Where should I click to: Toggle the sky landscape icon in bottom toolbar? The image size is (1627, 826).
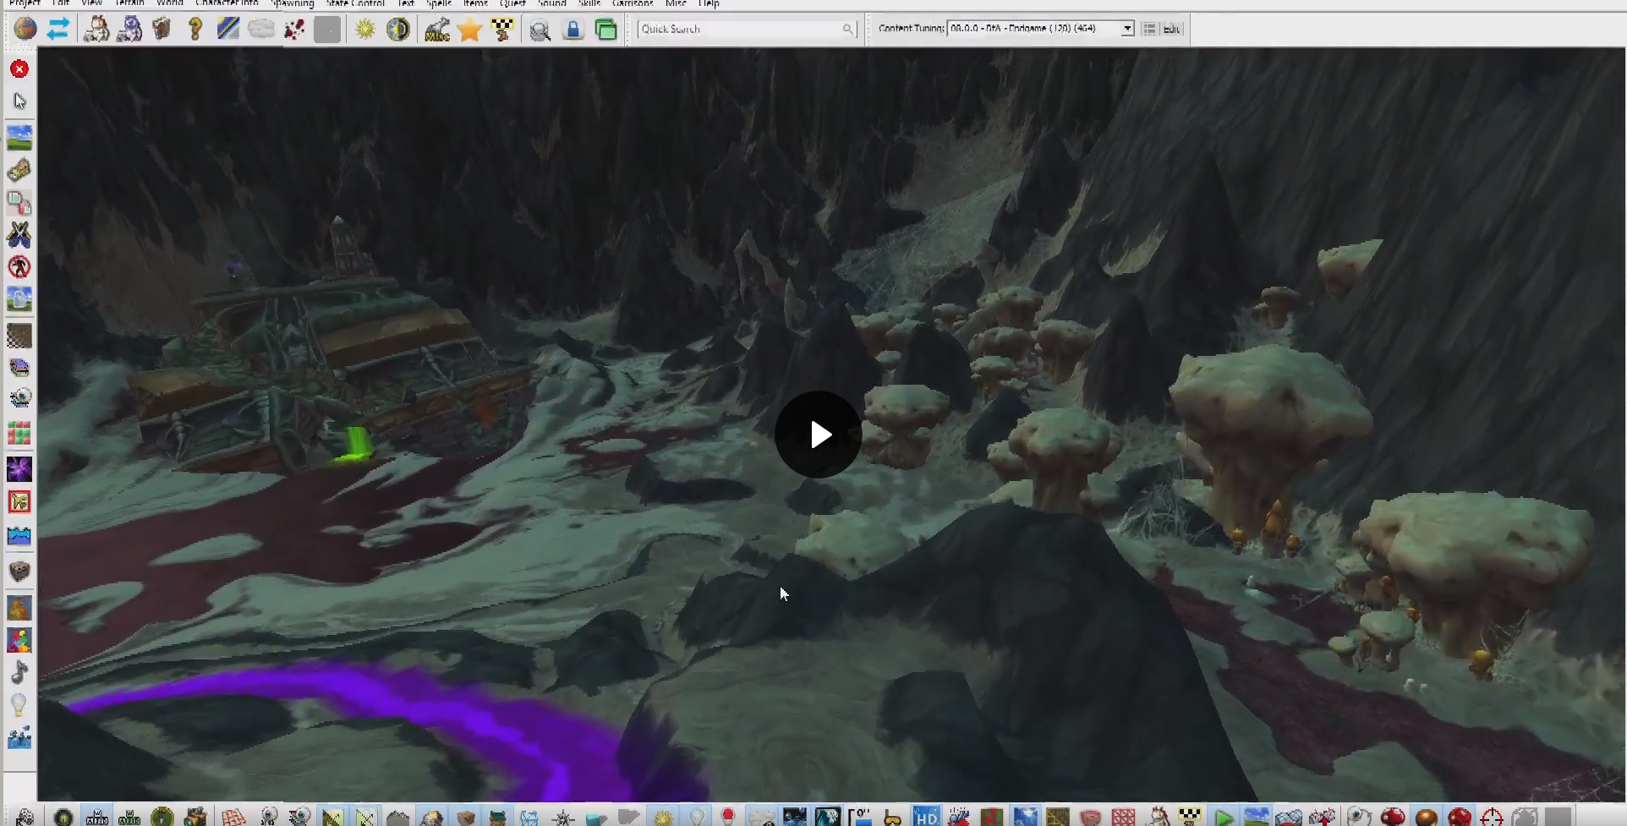point(1257,817)
